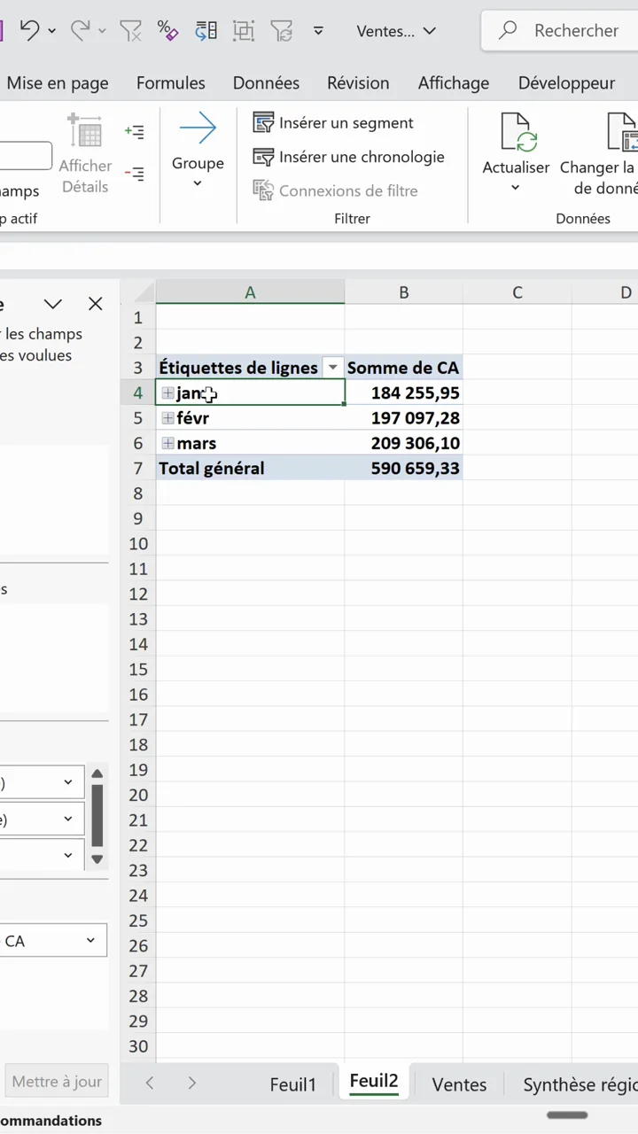Open Étiquettes de lignes filter dropdown

(x=333, y=368)
